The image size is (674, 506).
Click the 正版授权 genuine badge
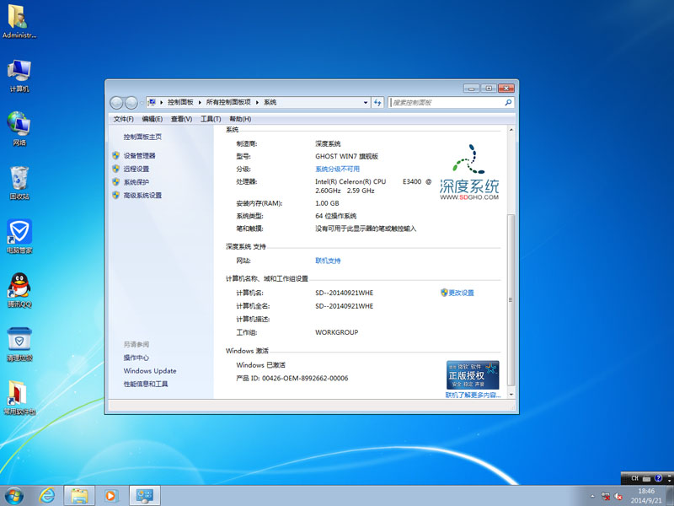(x=473, y=374)
